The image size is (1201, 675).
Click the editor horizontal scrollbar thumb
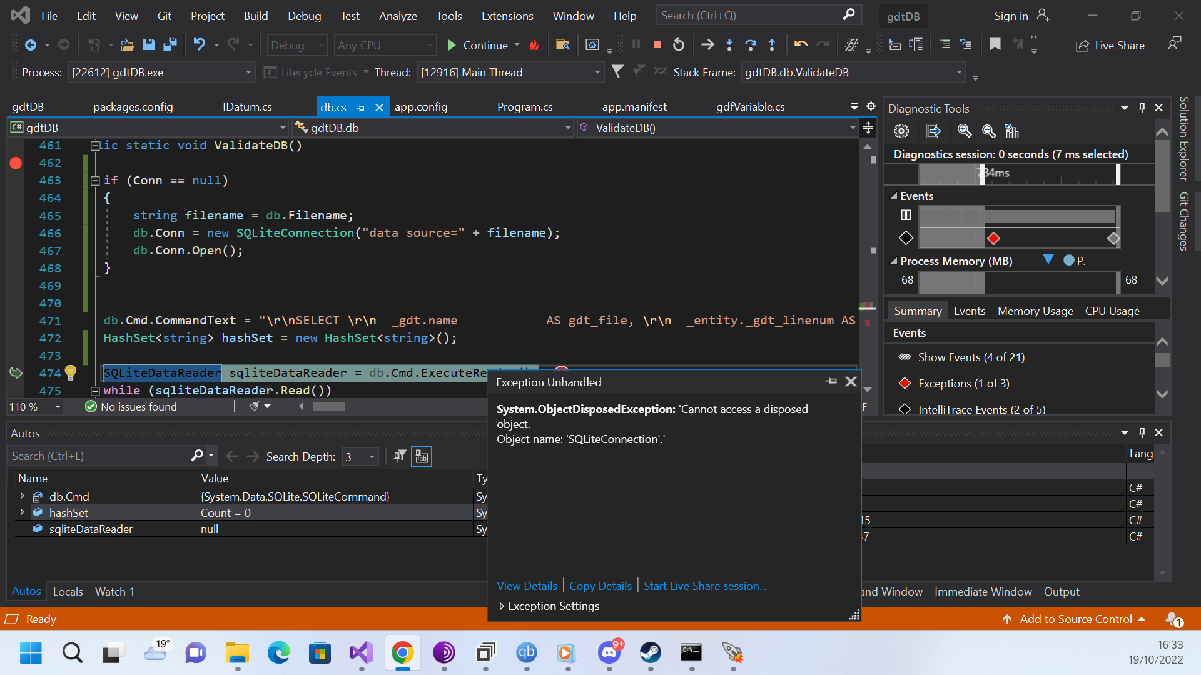[x=328, y=407]
